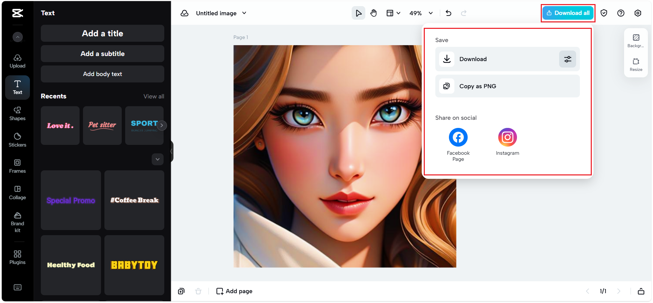Show next Recents text presets arrow
The image size is (653, 303).
pyautogui.click(x=162, y=125)
